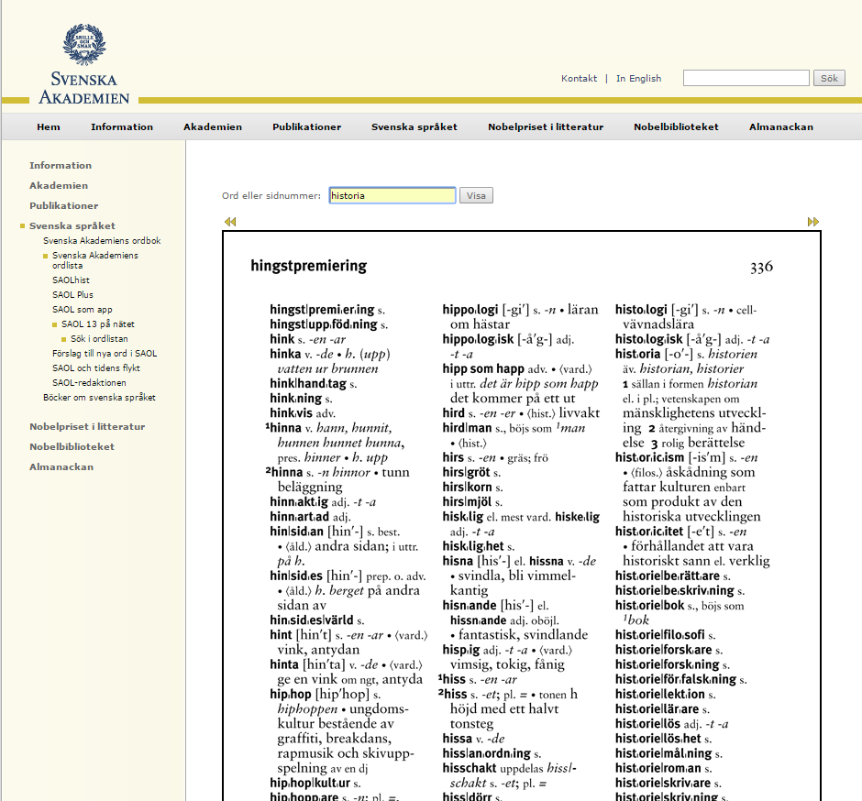Click the dictionary entry hippologi
This screenshot has width=862, height=801.
[470, 310]
